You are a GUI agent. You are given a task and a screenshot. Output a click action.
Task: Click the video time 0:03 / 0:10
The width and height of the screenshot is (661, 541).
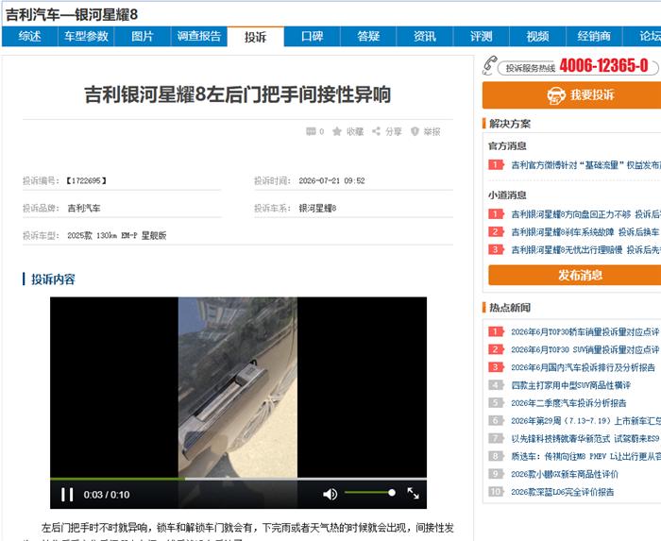(x=107, y=495)
